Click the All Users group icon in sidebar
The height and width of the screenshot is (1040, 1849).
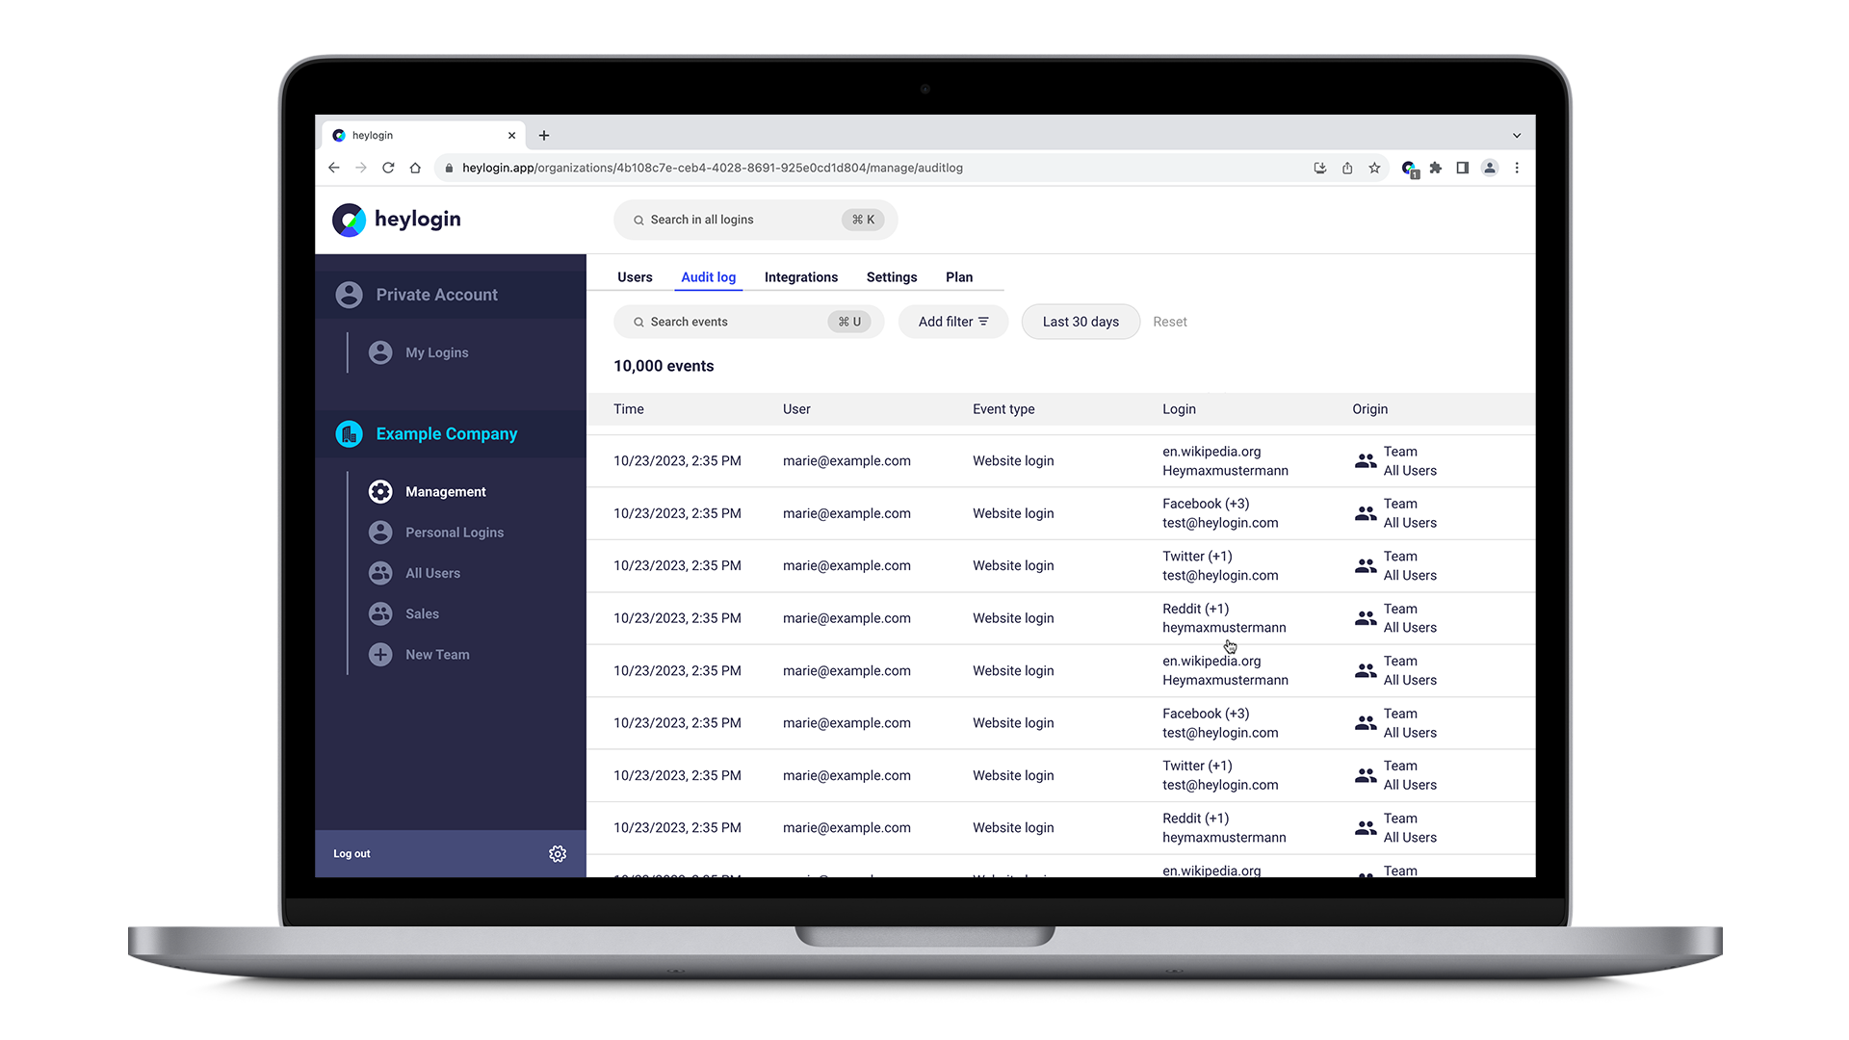click(380, 573)
